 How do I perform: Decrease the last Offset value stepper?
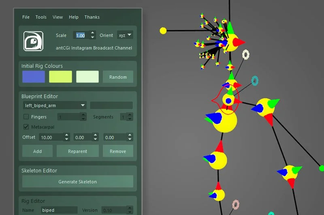(130, 140)
